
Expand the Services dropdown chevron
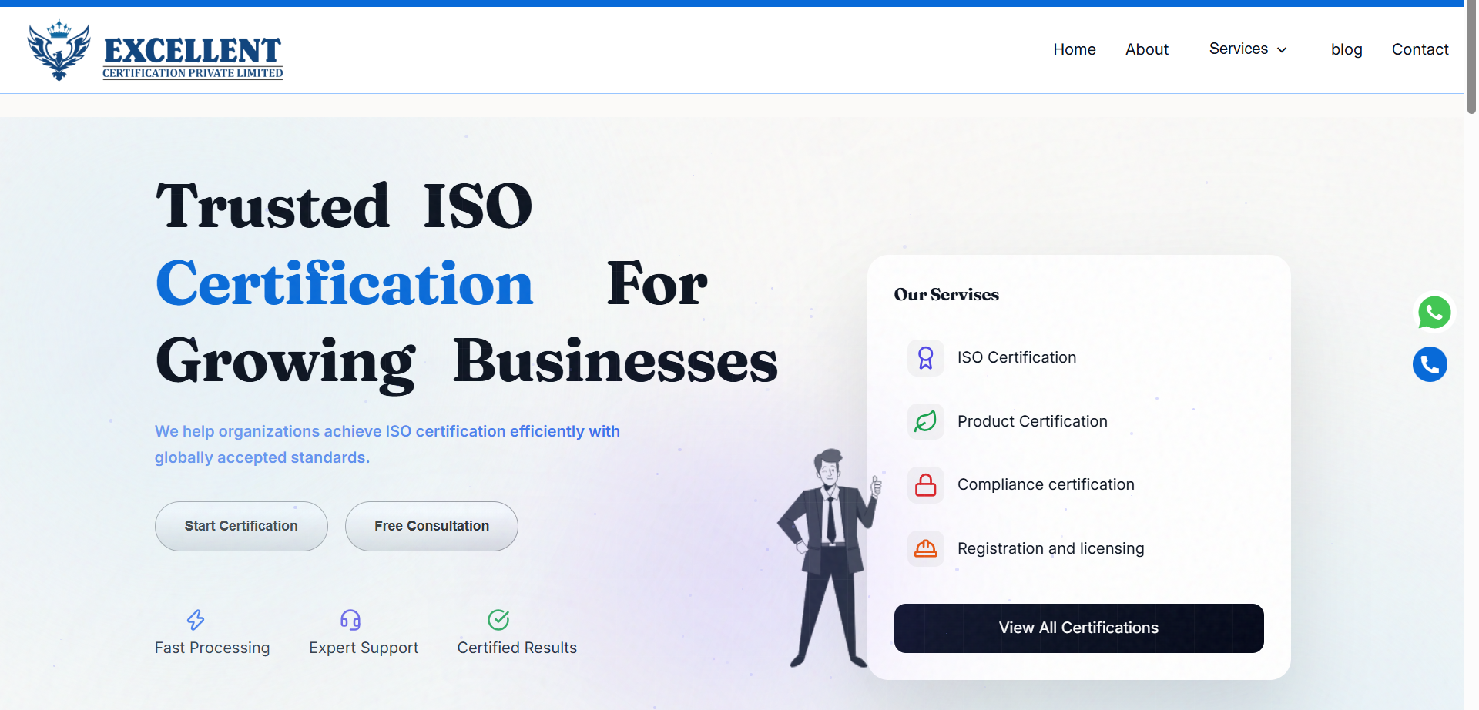[1282, 50]
